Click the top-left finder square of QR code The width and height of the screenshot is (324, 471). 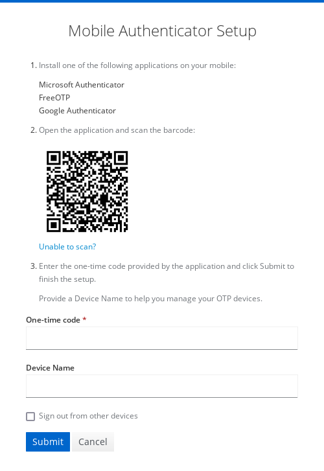point(54,158)
